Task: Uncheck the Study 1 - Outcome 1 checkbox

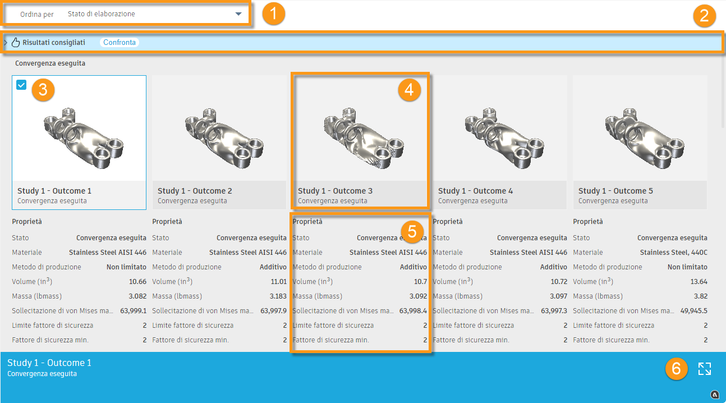Action: (x=21, y=85)
